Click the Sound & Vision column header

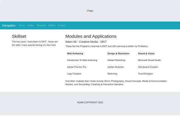coord(146,53)
